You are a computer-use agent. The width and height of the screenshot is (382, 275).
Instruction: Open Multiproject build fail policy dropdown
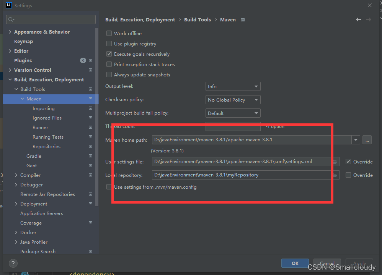click(x=233, y=113)
